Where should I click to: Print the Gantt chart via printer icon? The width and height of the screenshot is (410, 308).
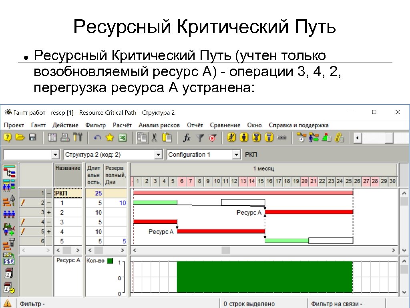pyautogui.click(x=64, y=138)
